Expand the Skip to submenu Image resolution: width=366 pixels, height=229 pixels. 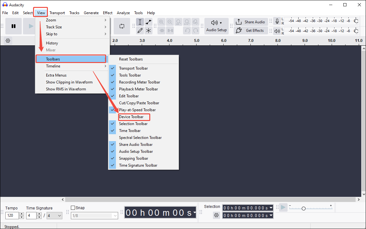pyautogui.click(x=72, y=34)
